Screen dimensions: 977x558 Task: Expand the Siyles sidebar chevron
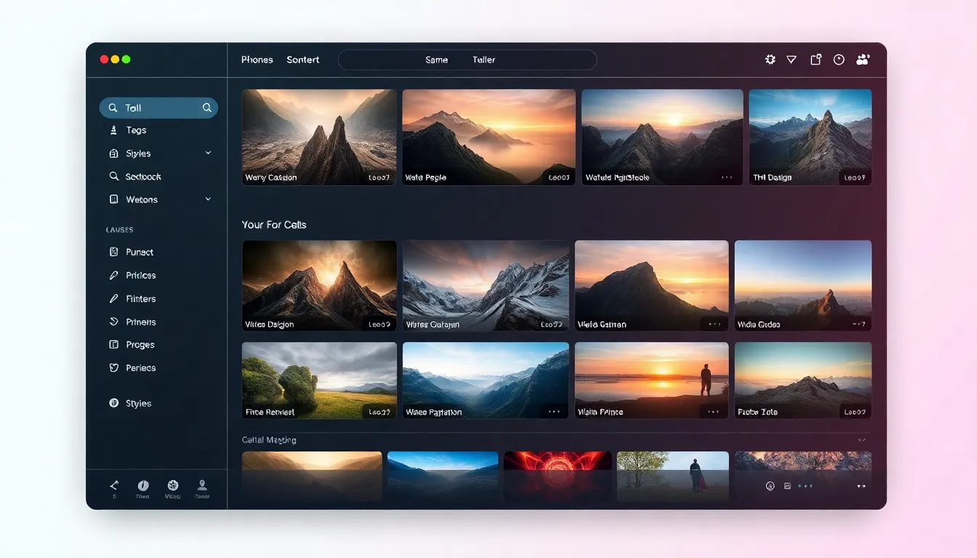(x=208, y=153)
